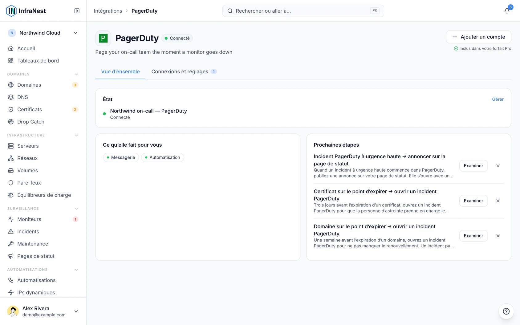
Task: Dismiss the Certificat sur le point d'expirer step
Action: 498,201
